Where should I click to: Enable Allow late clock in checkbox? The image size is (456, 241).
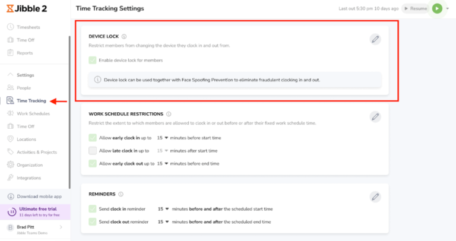point(93,151)
